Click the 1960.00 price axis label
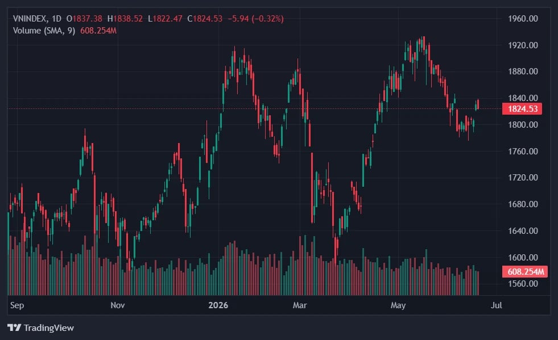Viewport: 558px width, 340px height. (523, 19)
